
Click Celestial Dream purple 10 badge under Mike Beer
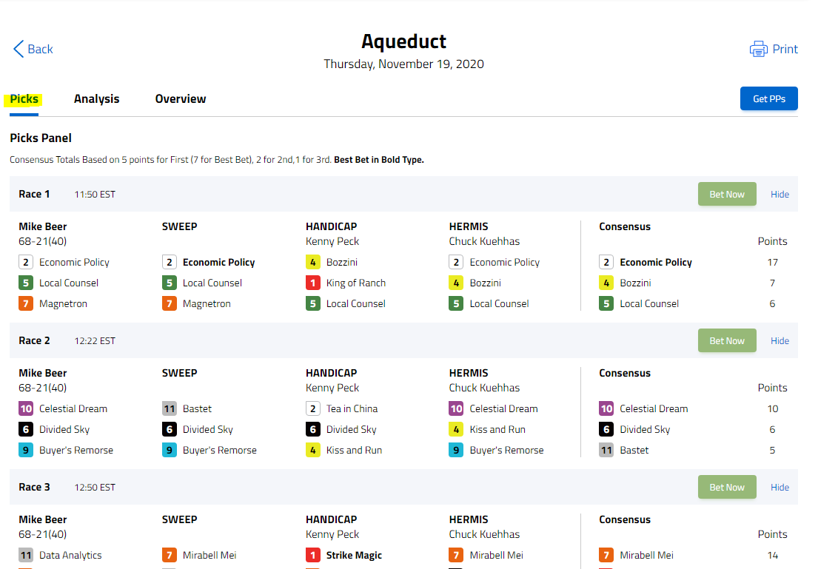click(x=26, y=408)
